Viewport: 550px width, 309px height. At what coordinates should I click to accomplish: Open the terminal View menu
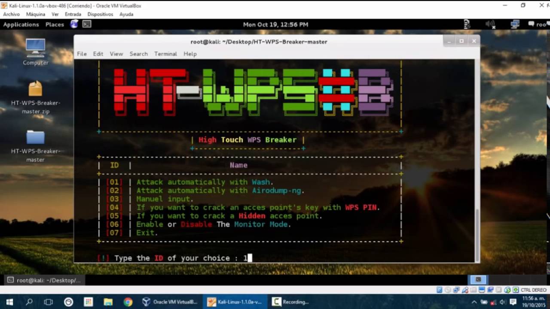(x=116, y=54)
